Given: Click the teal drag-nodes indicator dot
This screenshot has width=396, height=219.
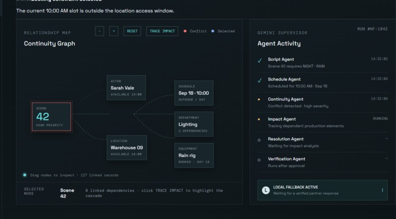Looking at the screenshot, I should [25, 175].
